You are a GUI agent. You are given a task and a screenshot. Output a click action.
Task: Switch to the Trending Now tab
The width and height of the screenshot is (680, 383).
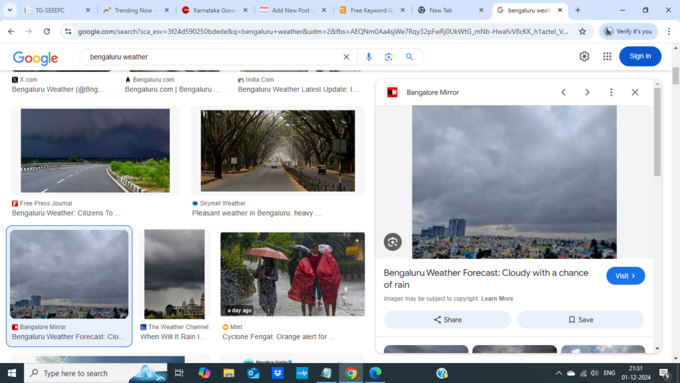(134, 10)
